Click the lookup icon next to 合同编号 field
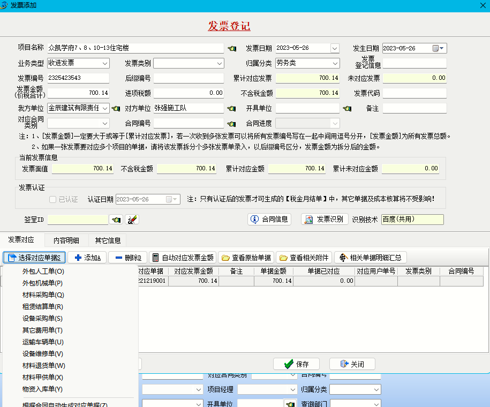The width and height of the screenshot is (490, 407). pyautogui.click(x=231, y=124)
